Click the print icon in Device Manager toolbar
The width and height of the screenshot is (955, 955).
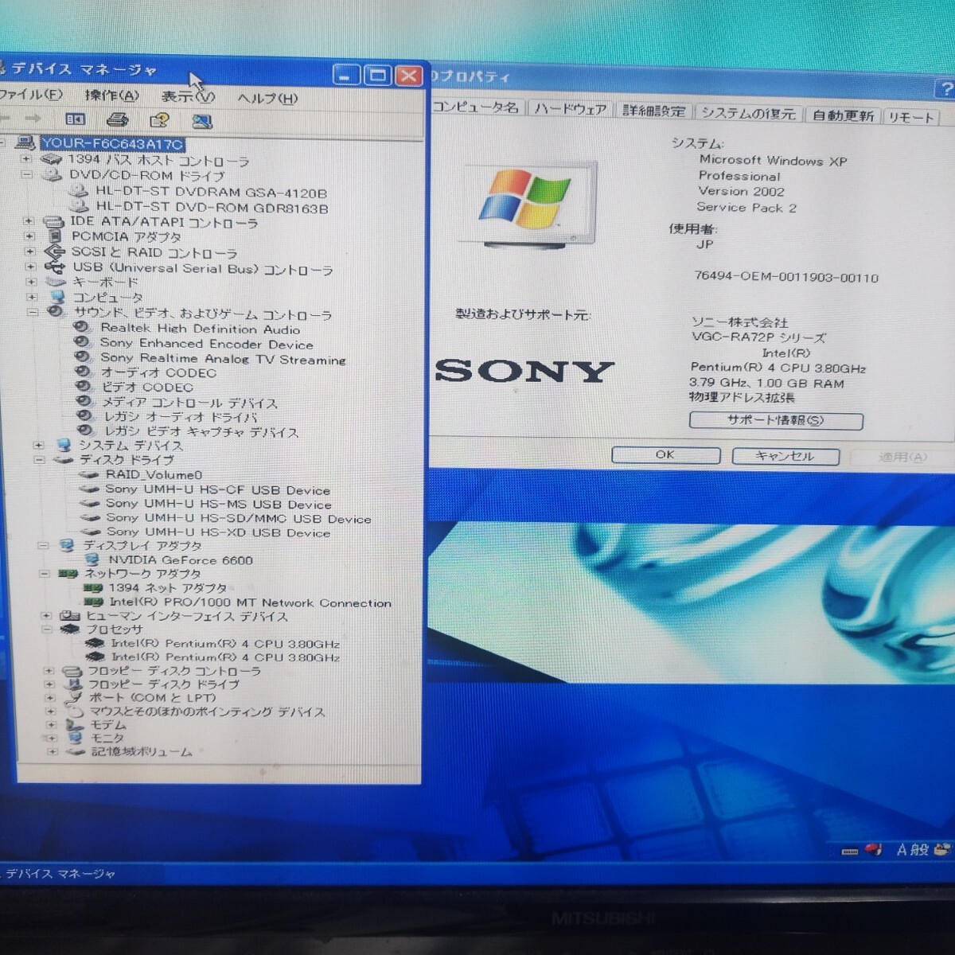click(117, 120)
